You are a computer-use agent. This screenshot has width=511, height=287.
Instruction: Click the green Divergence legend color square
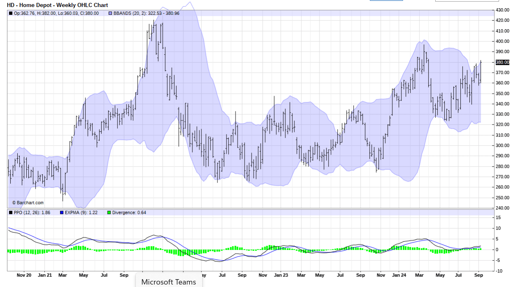(x=109, y=213)
